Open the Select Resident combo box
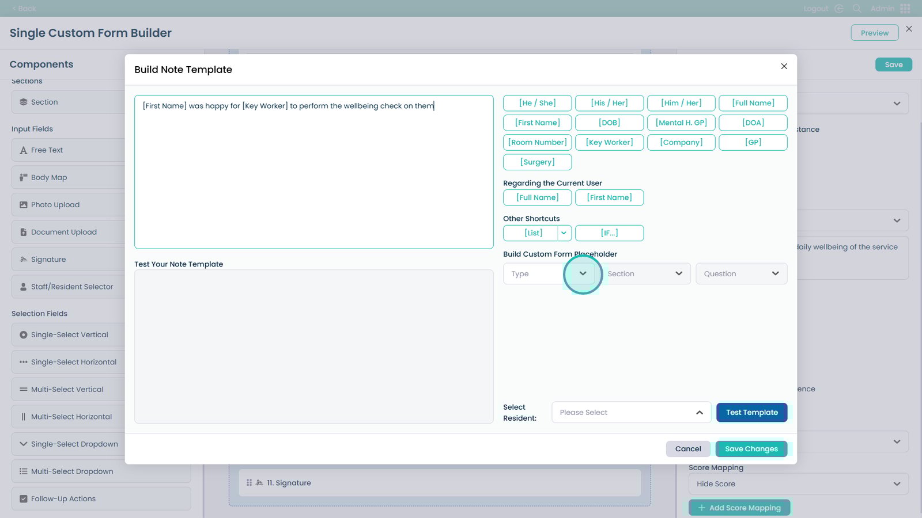The image size is (922, 518). (631, 413)
